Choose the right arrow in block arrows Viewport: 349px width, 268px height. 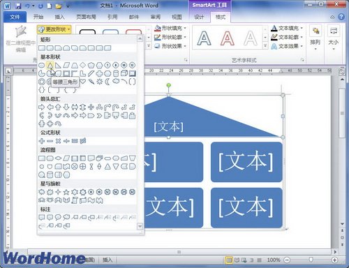click(x=41, y=107)
